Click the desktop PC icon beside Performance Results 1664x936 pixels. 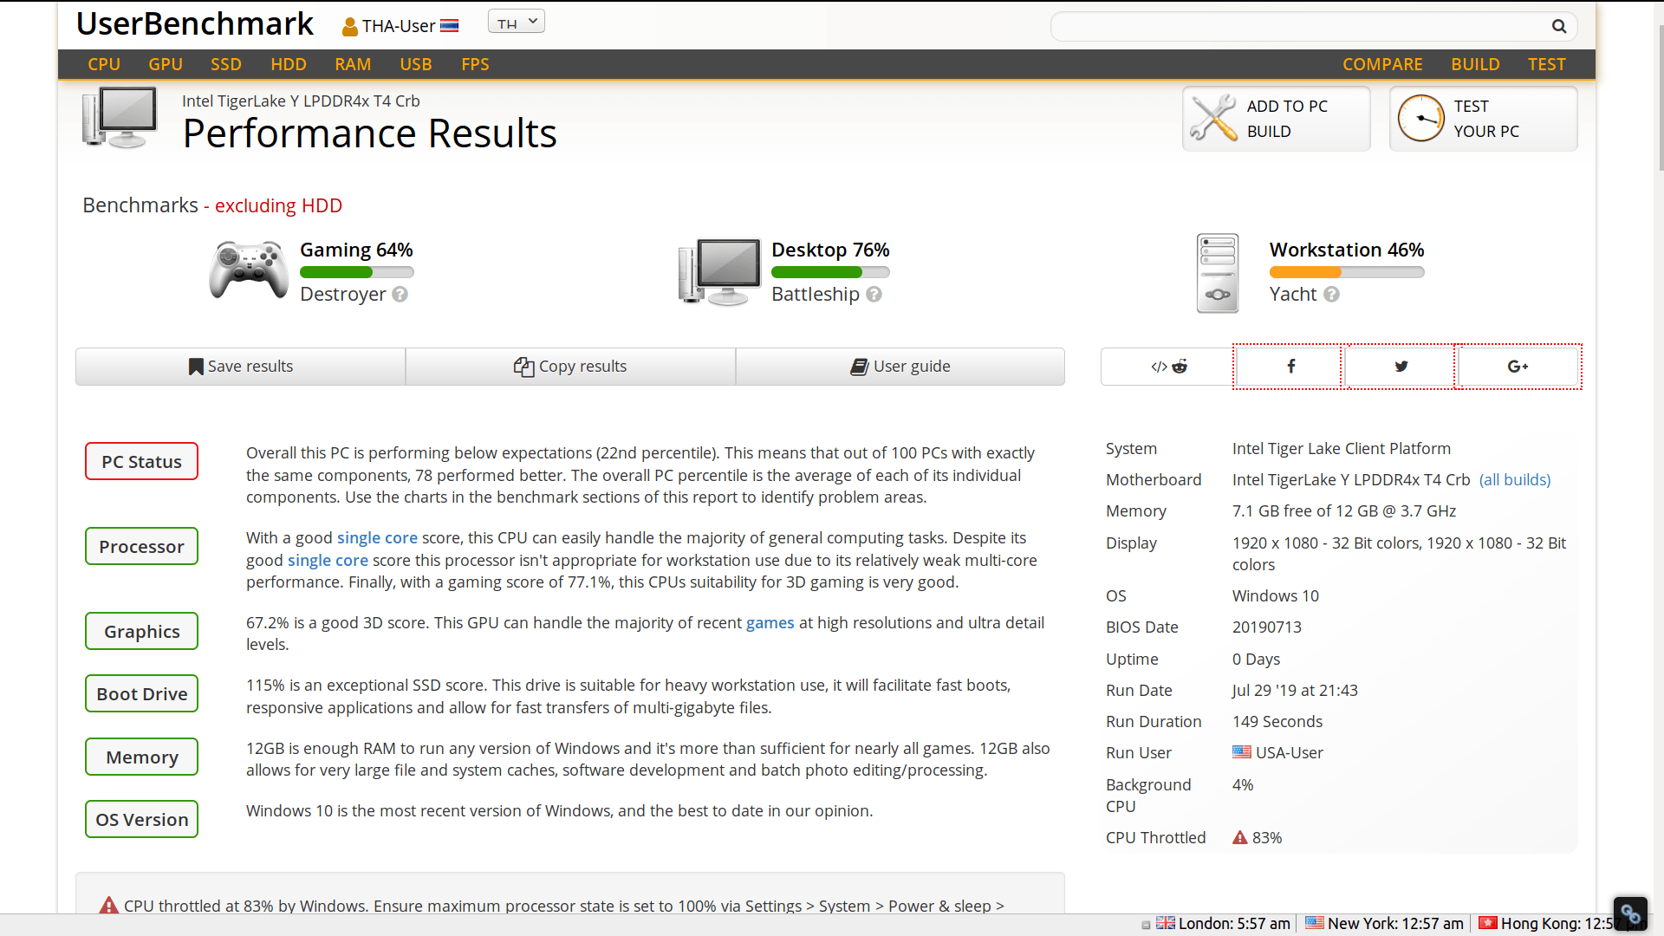click(x=120, y=117)
